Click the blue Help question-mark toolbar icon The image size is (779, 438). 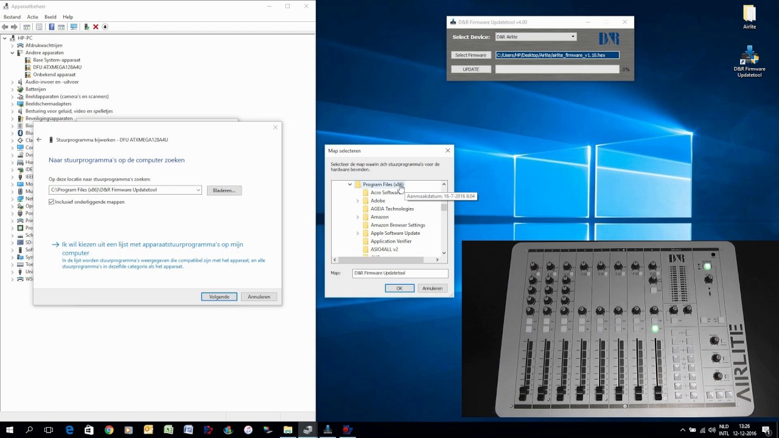click(x=52, y=27)
